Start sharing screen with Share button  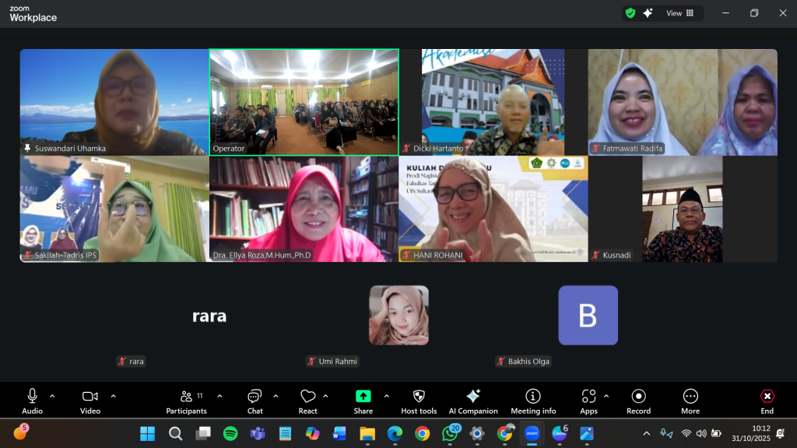[363, 400]
